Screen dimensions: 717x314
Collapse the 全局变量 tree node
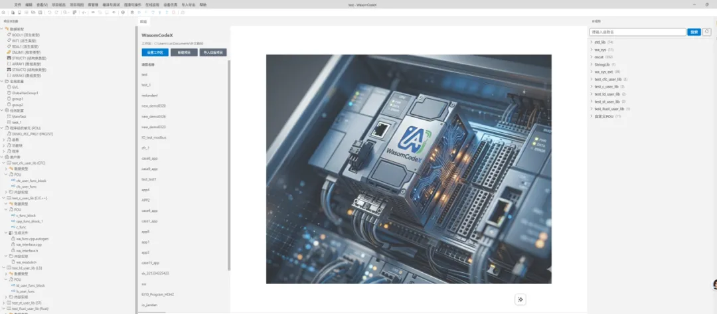coord(2,82)
